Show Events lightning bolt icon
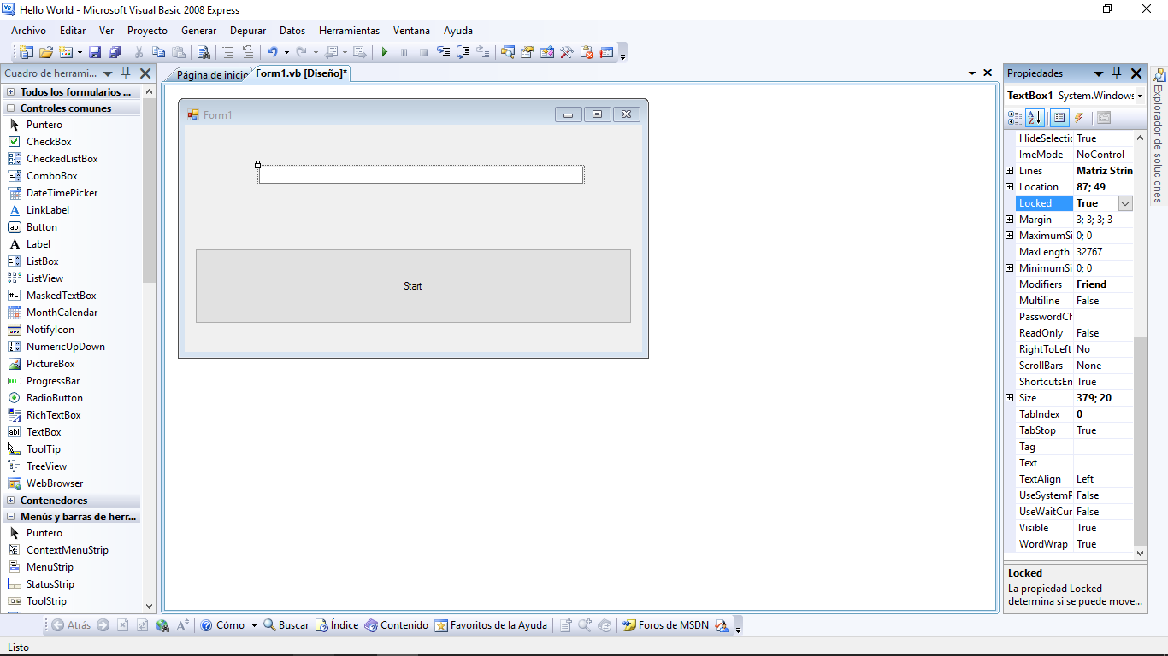1168x656 pixels. (x=1079, y=118)
